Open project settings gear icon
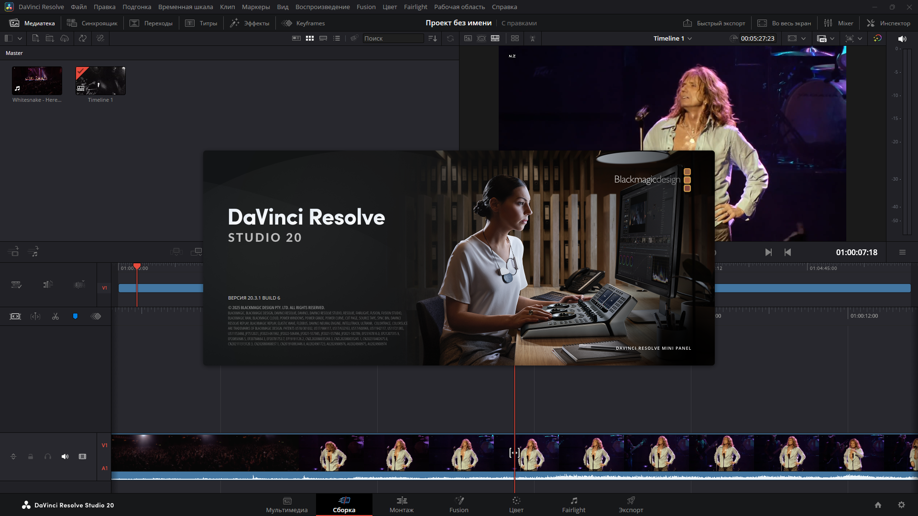The image size is (918, 516). [x=901, y=505]
